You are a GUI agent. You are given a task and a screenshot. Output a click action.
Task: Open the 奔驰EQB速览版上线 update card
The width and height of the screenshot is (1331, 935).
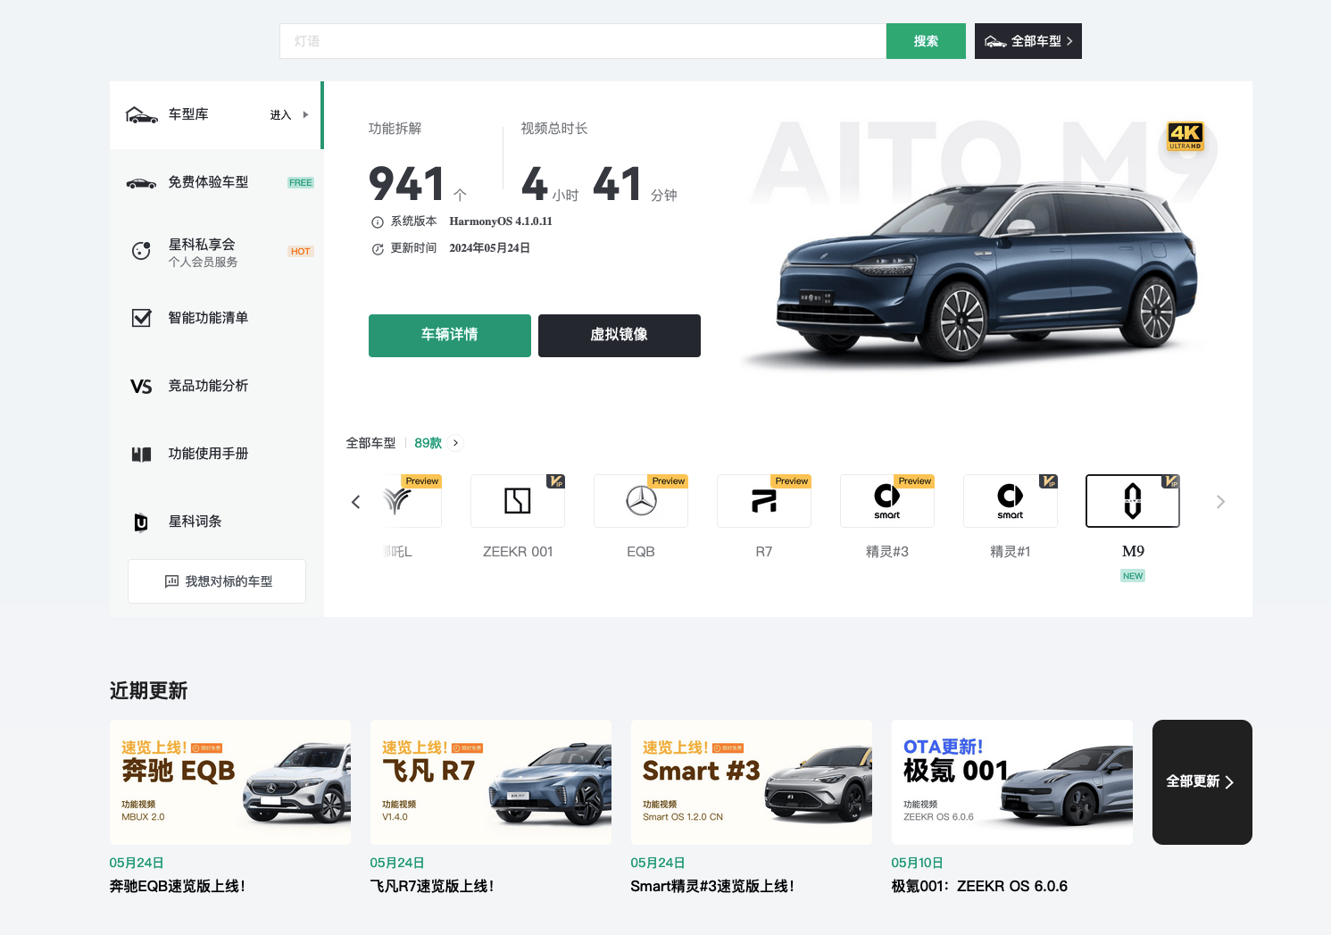pos(229,782)
